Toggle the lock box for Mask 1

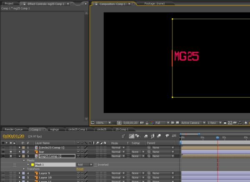15,165
